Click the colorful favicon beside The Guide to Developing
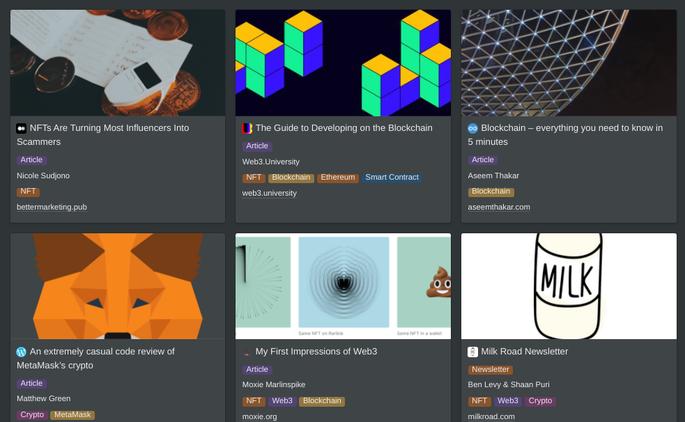 [247, 128]
